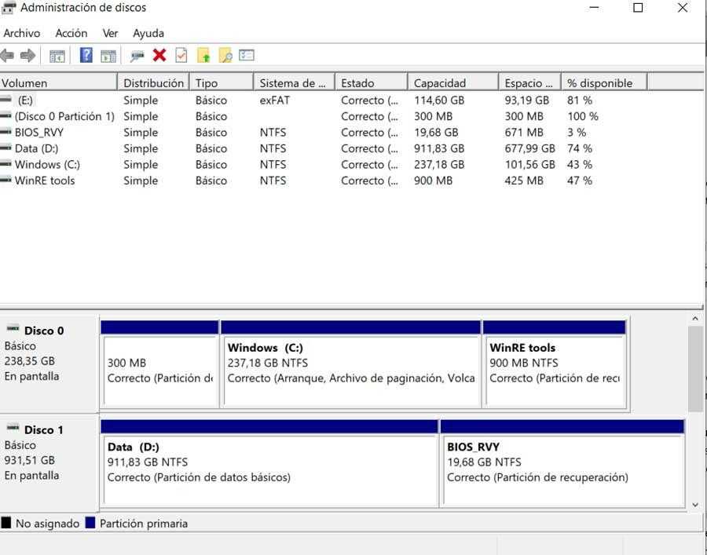Open the Ayuda menu
Screen dimensions: 707x555
[148, 33]
